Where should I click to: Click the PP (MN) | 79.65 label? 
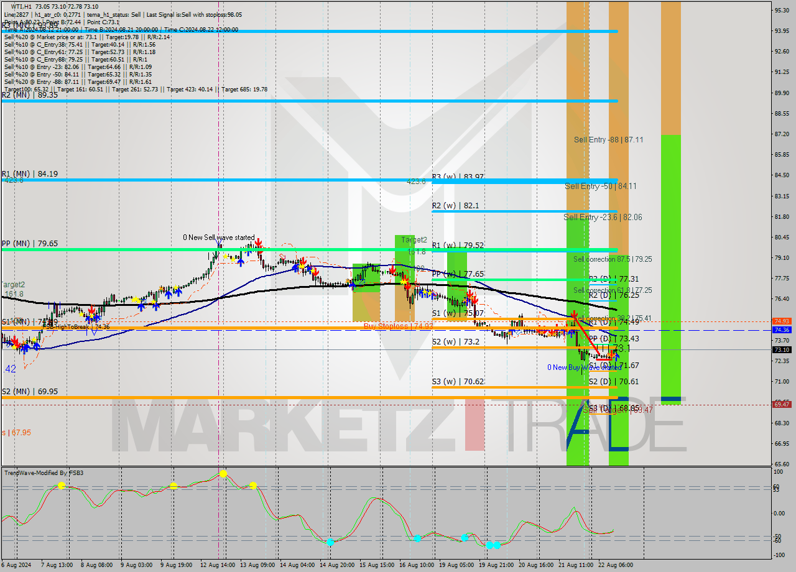tap(29, 244)
